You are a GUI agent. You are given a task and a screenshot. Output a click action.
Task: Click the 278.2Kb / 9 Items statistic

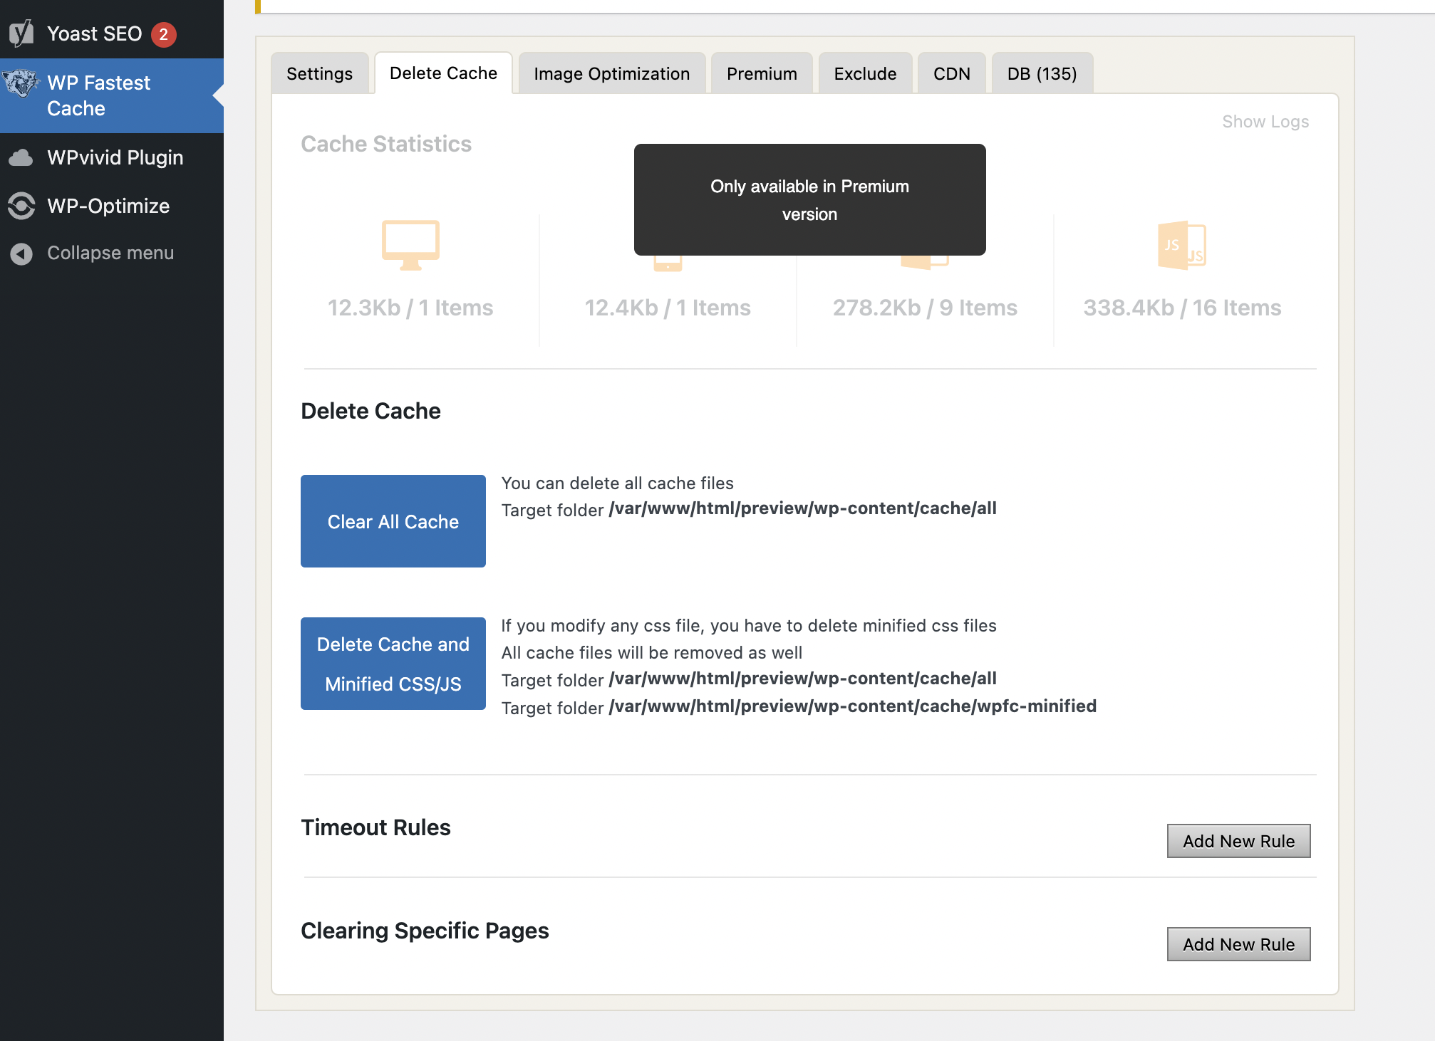(x=925, y=308)
